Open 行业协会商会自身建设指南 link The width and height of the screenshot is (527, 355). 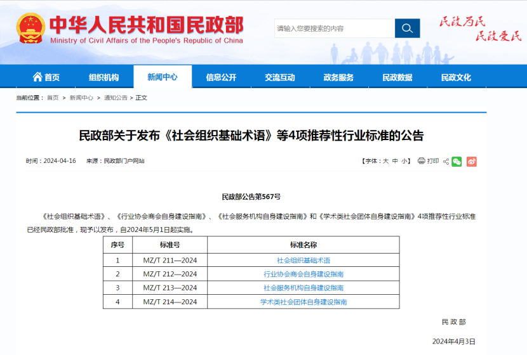coord(304,274)
